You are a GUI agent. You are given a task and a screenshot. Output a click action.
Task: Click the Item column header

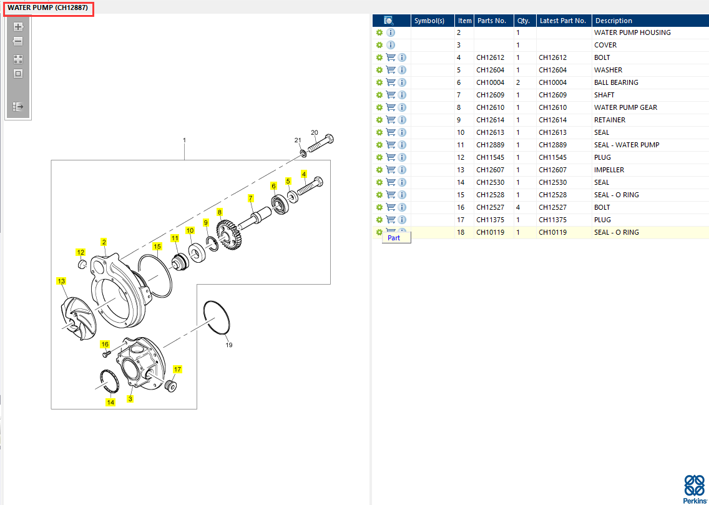tap(464, 21)
